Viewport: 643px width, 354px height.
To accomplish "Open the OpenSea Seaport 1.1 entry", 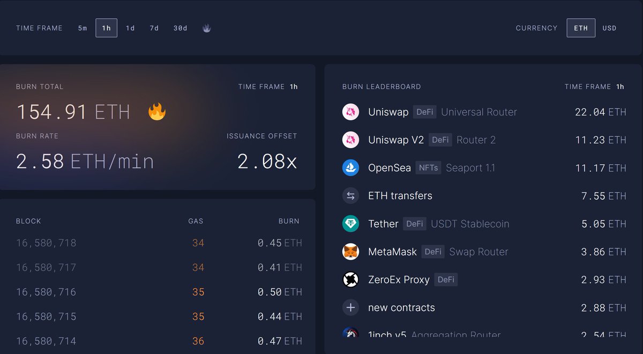I will pyautogui.click(x=484, y=168).
